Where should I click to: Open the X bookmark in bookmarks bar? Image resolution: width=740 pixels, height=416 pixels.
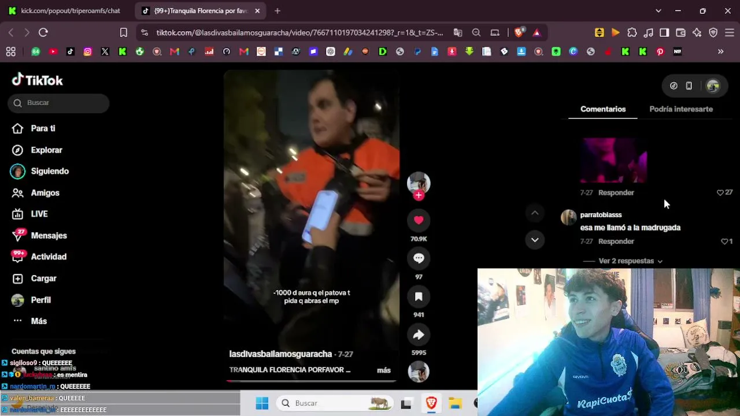click(105, 52)
